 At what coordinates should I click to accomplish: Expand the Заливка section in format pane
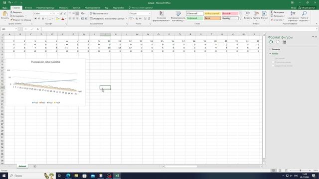275,49
